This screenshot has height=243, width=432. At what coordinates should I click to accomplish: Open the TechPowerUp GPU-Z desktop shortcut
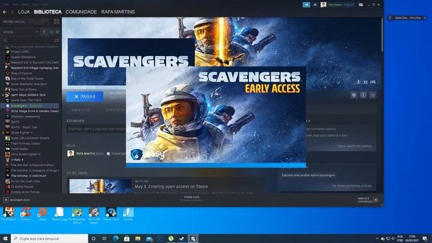77,215
